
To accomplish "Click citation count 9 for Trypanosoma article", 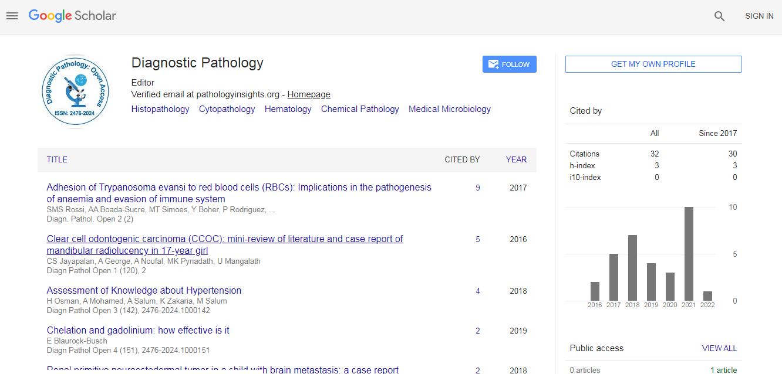I will (x=477, y=188).
